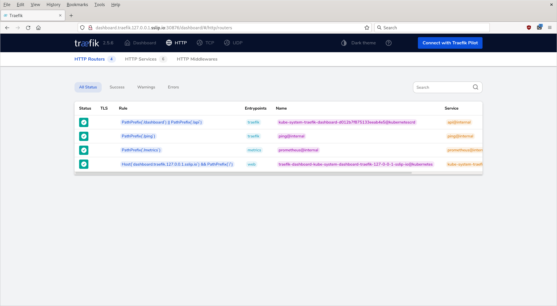Filter routers by Success
557x306 pixels.
pyautogui.click(x=117, y=87)
